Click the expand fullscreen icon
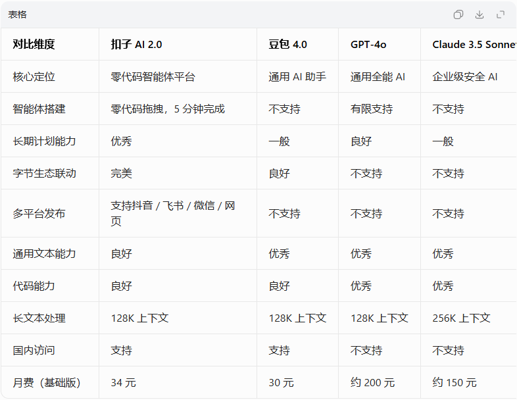This screenshot has height=400, width=517. (x=501, y=14)
